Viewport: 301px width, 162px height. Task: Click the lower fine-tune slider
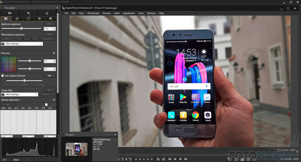pos(30,69)
